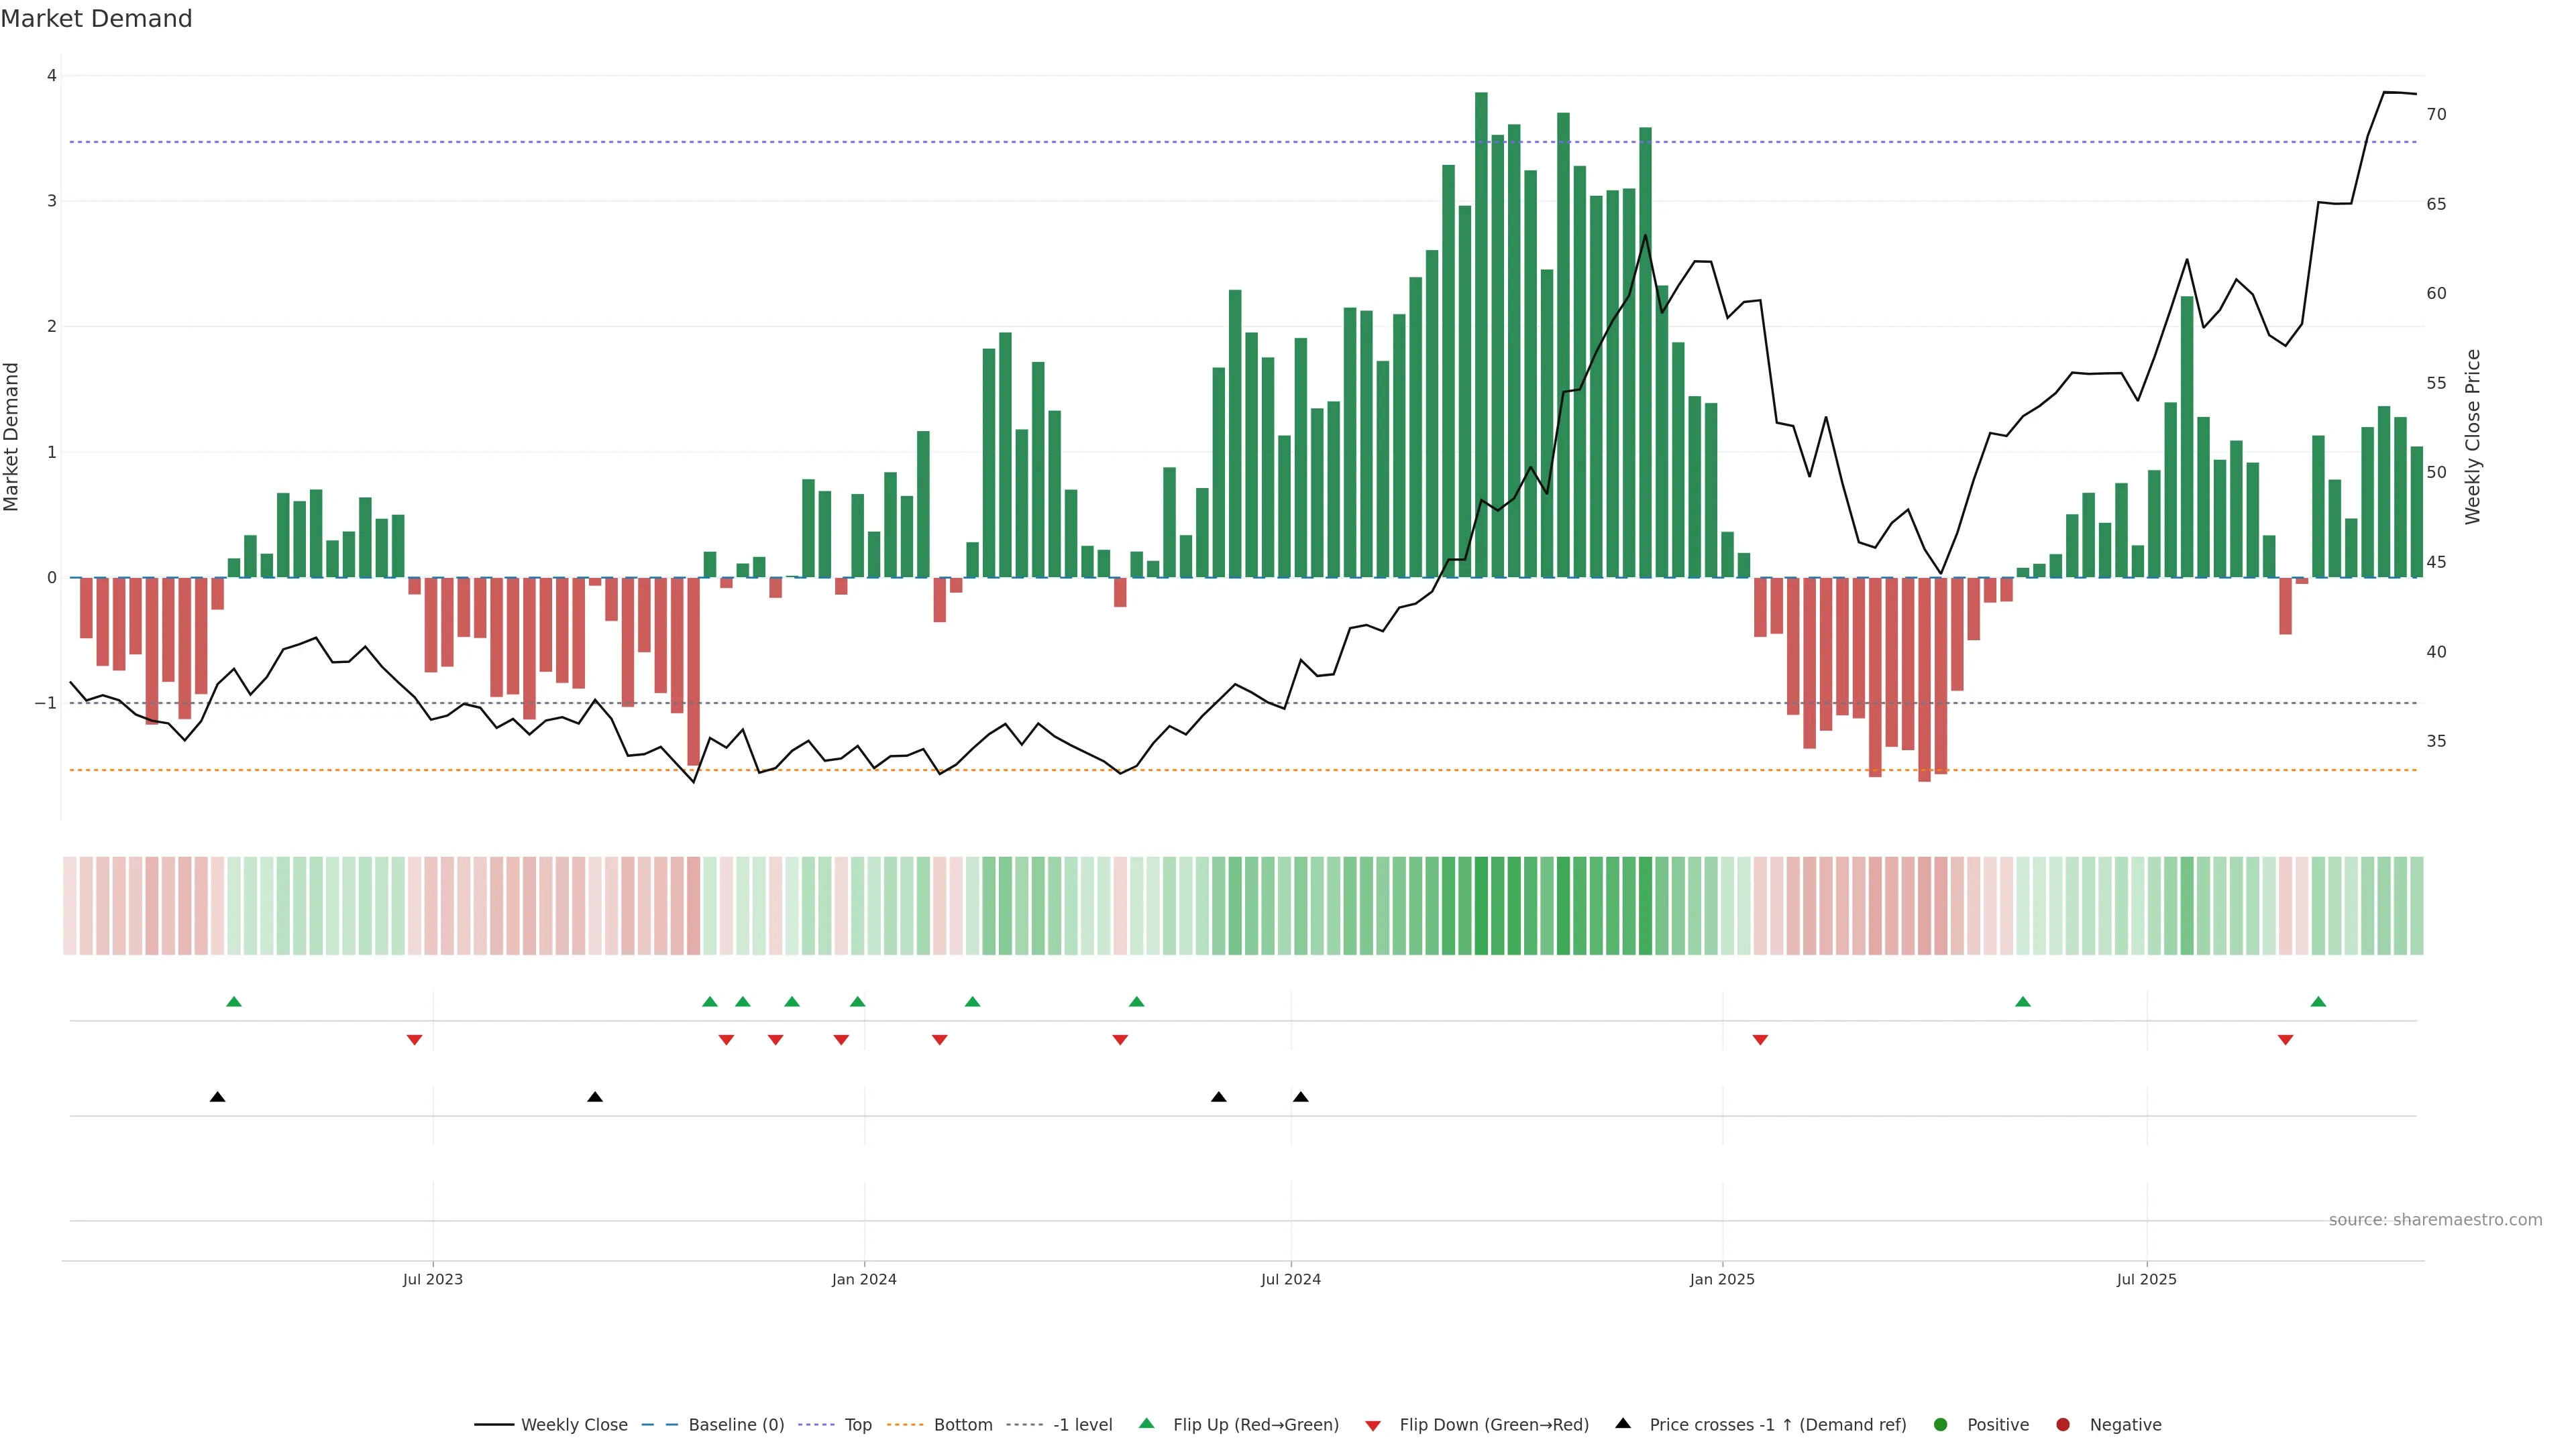This screenshot has width=2576, height=1448.
Task: Click the source: sharemaestro.com text
Action: pyautogui.click(x=2435, y=1220)
